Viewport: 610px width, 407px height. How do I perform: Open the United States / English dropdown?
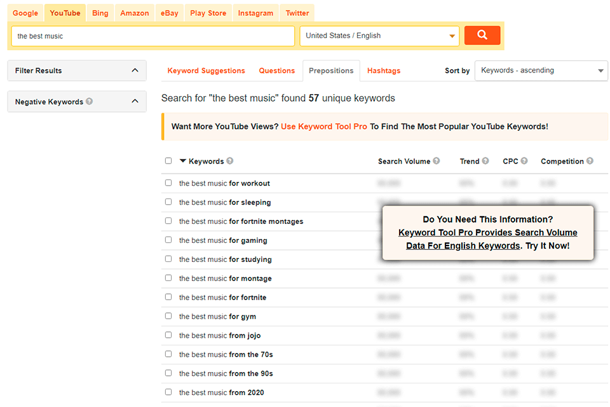[379, 36]
